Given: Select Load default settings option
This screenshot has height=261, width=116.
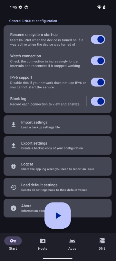Looking at the screenshot, I should 58,187.
